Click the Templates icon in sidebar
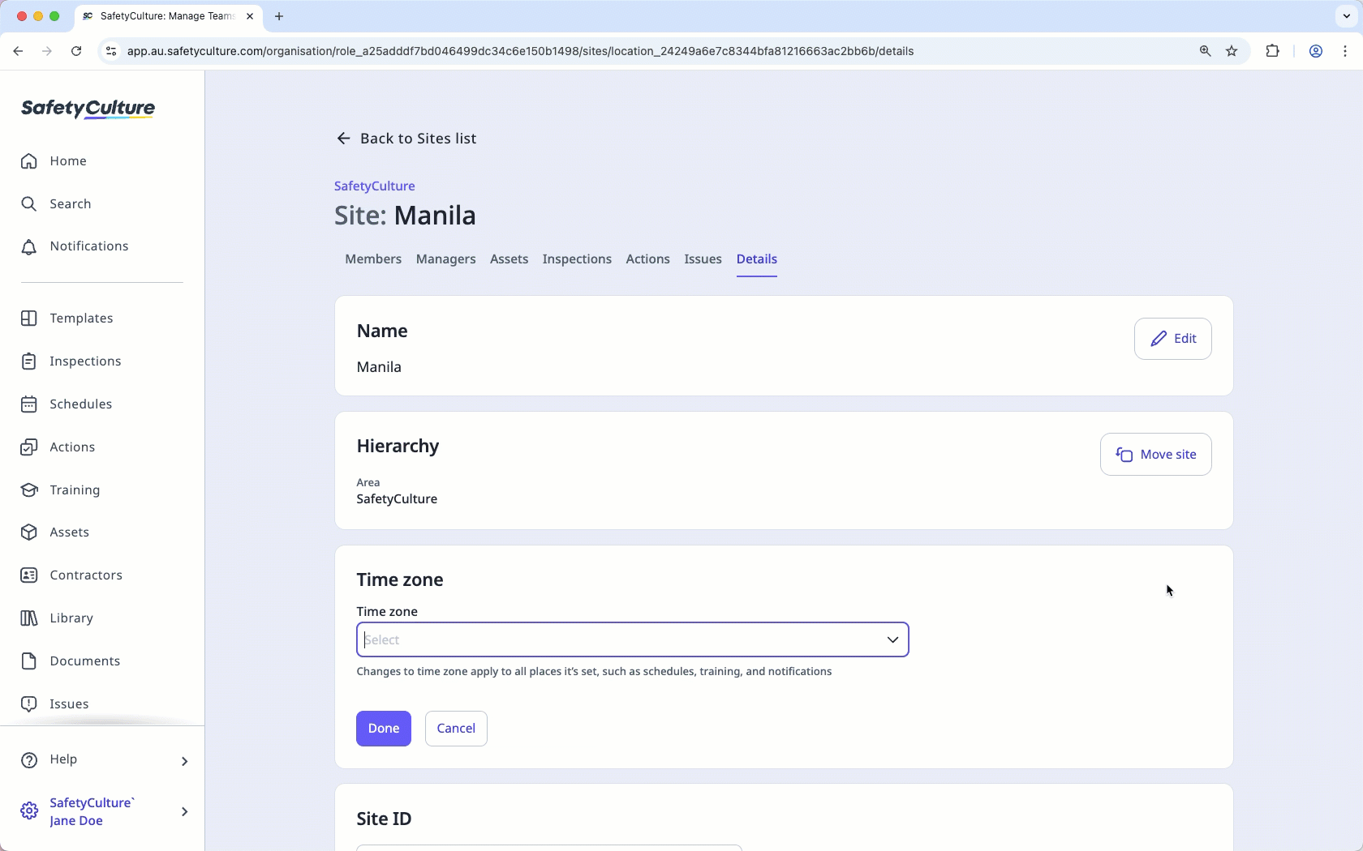The image size is (1363, 851). tap(29, 319)
